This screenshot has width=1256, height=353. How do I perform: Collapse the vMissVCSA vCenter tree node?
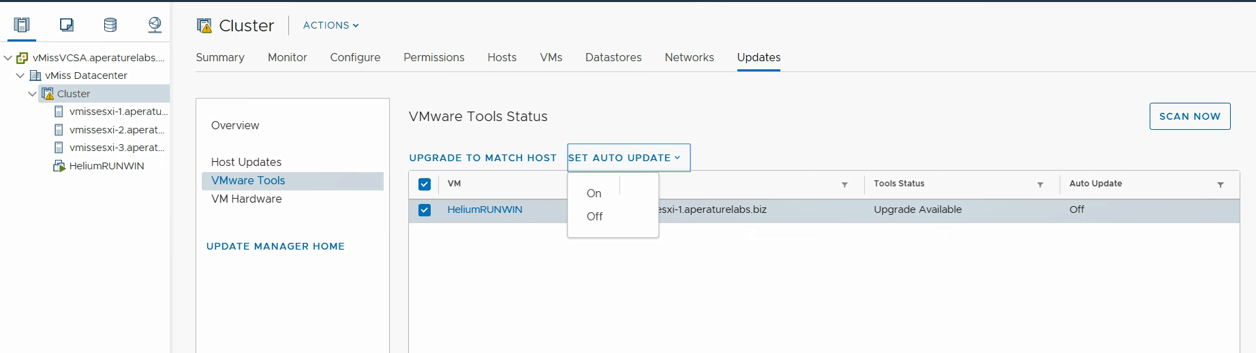pyautogui.click(x=8, y=58)
